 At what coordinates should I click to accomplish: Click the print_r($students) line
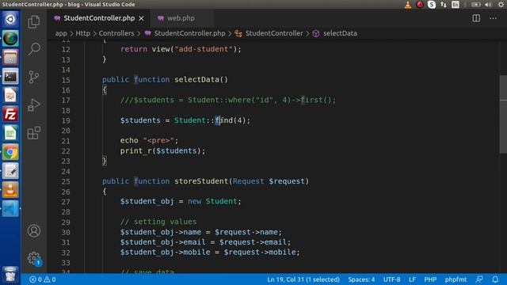[x=162, y=151]
